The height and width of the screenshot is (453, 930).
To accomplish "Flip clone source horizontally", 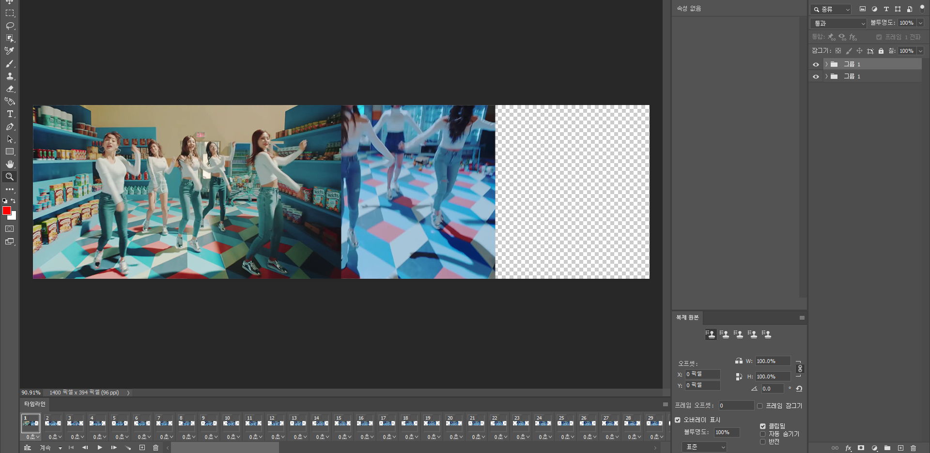I will click(739, 361).
